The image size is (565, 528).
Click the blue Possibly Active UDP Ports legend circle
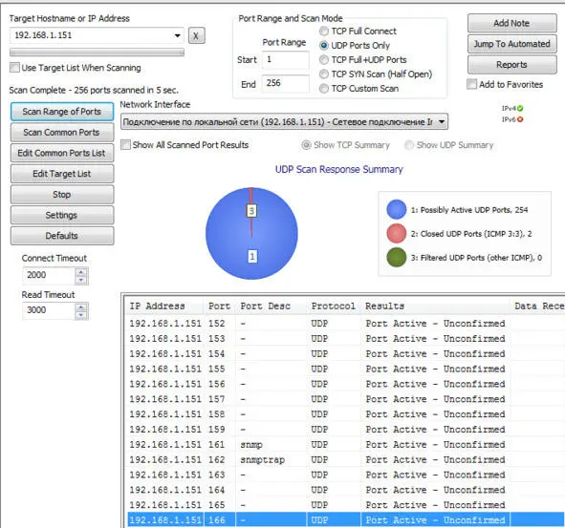point(397,209)
